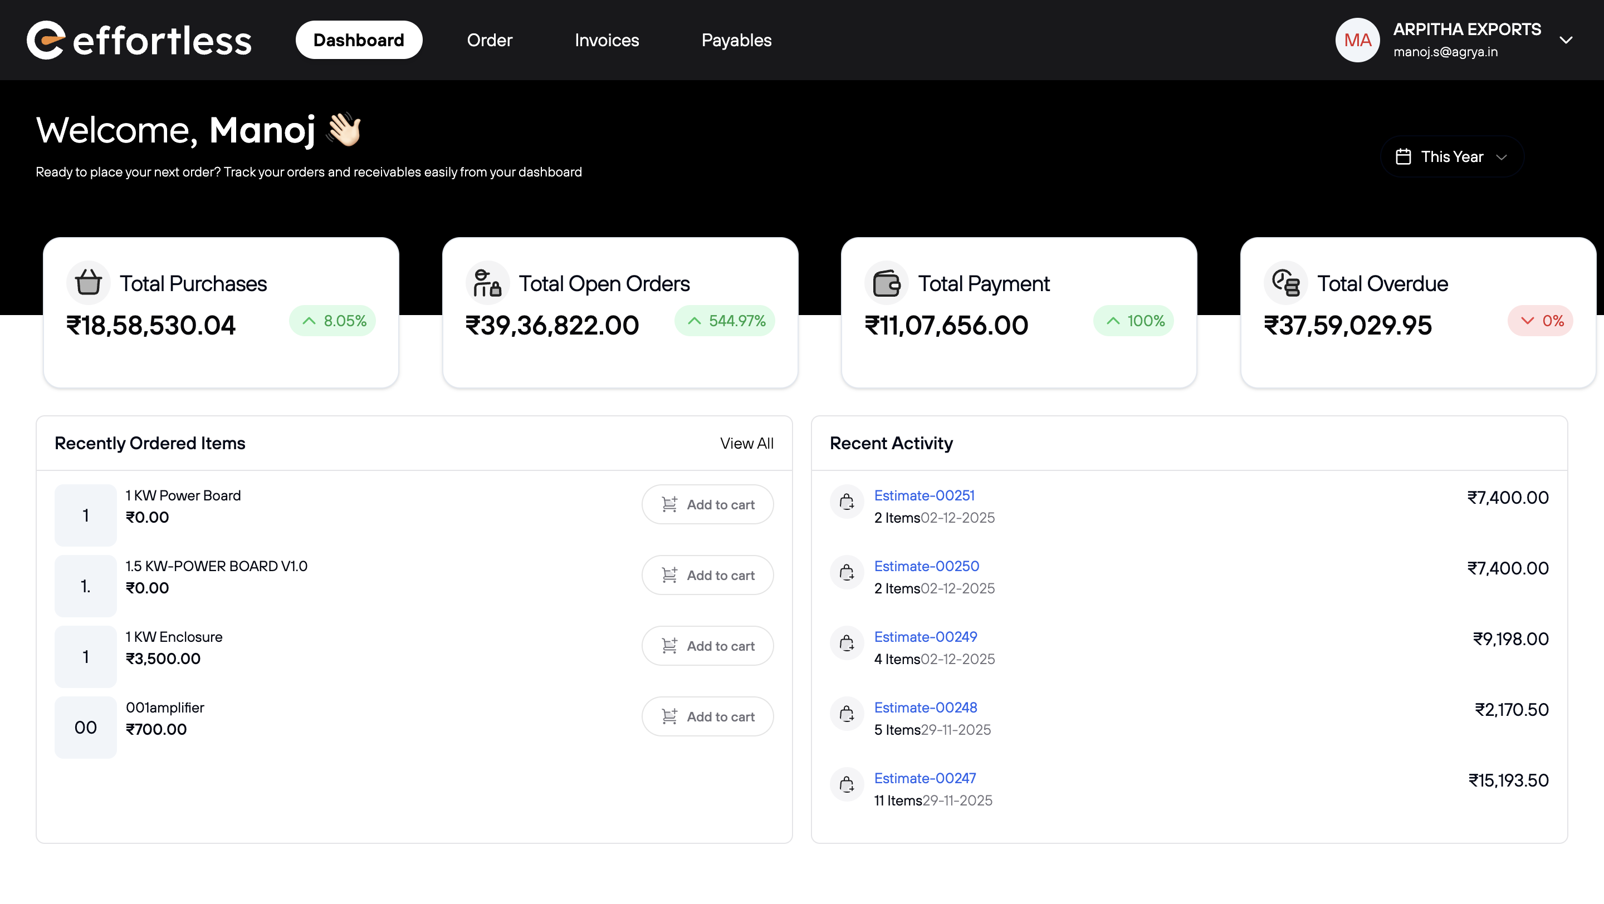Screen dimensions: 1604x904
Task: Click the effortless logo
Action: pyautogui.click(x=139, y=40)
